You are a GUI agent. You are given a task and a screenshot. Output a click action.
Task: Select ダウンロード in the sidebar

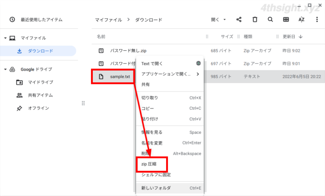(38, 51)
